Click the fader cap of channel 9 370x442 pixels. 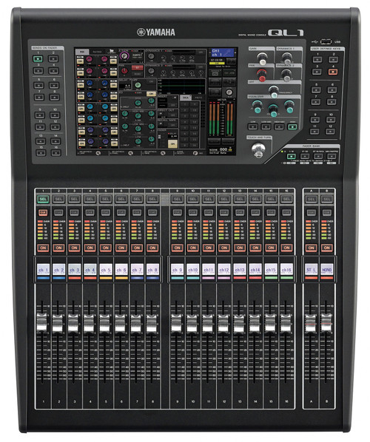click(176, 322)
